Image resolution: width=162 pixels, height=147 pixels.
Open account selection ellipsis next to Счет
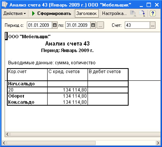tap(152, 25)
